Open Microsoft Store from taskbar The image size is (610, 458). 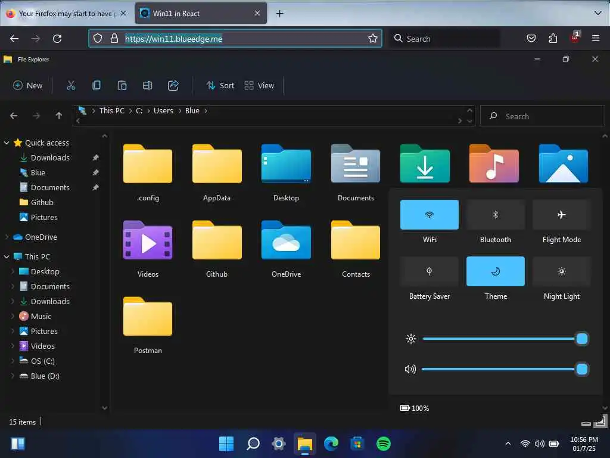357,444
